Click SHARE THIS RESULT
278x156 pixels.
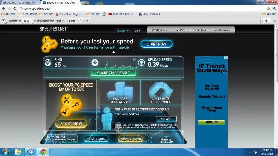point(113,73)
